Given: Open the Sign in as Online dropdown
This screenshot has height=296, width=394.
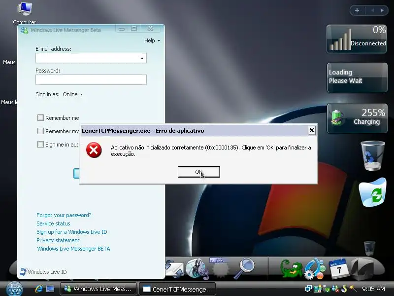Looking at the screenshot, I should pos(73,94).
